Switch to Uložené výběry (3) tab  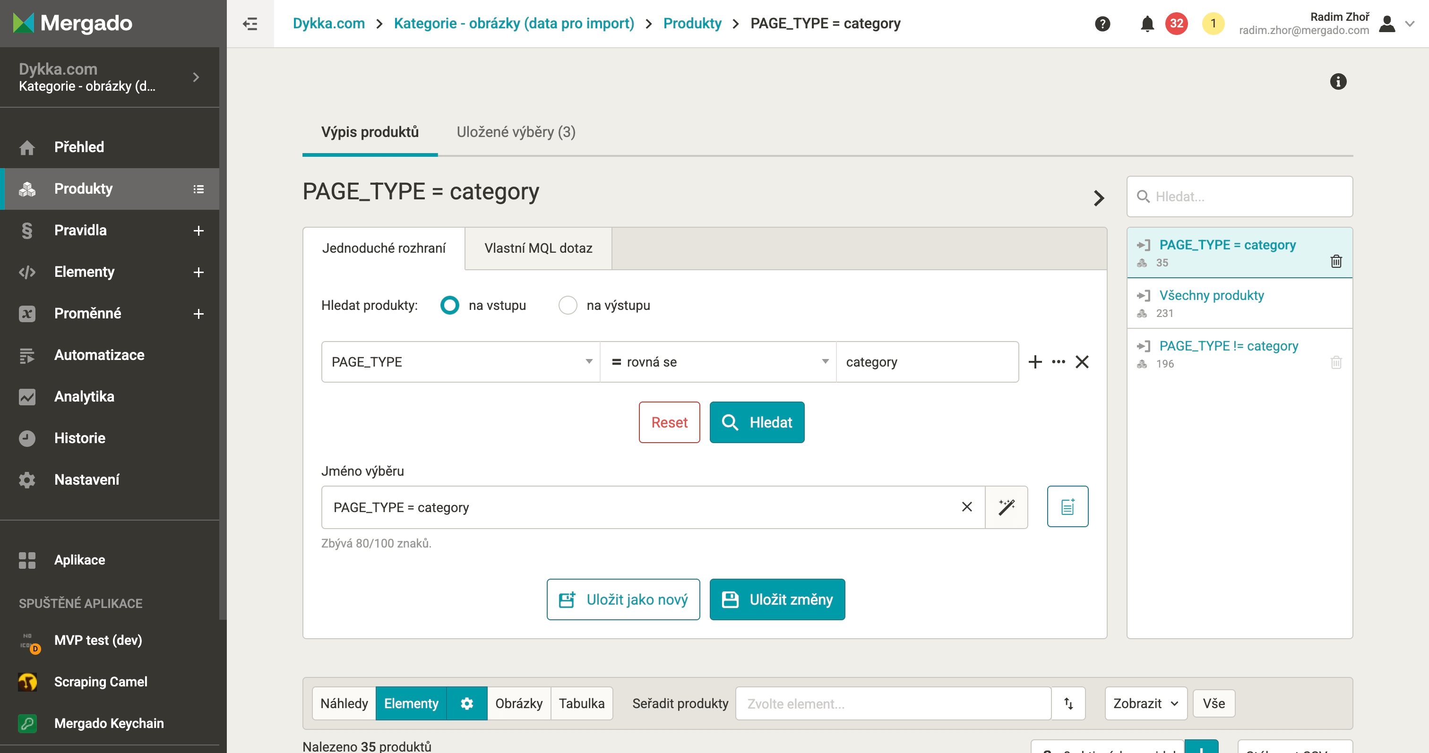(x=516, y=132)
